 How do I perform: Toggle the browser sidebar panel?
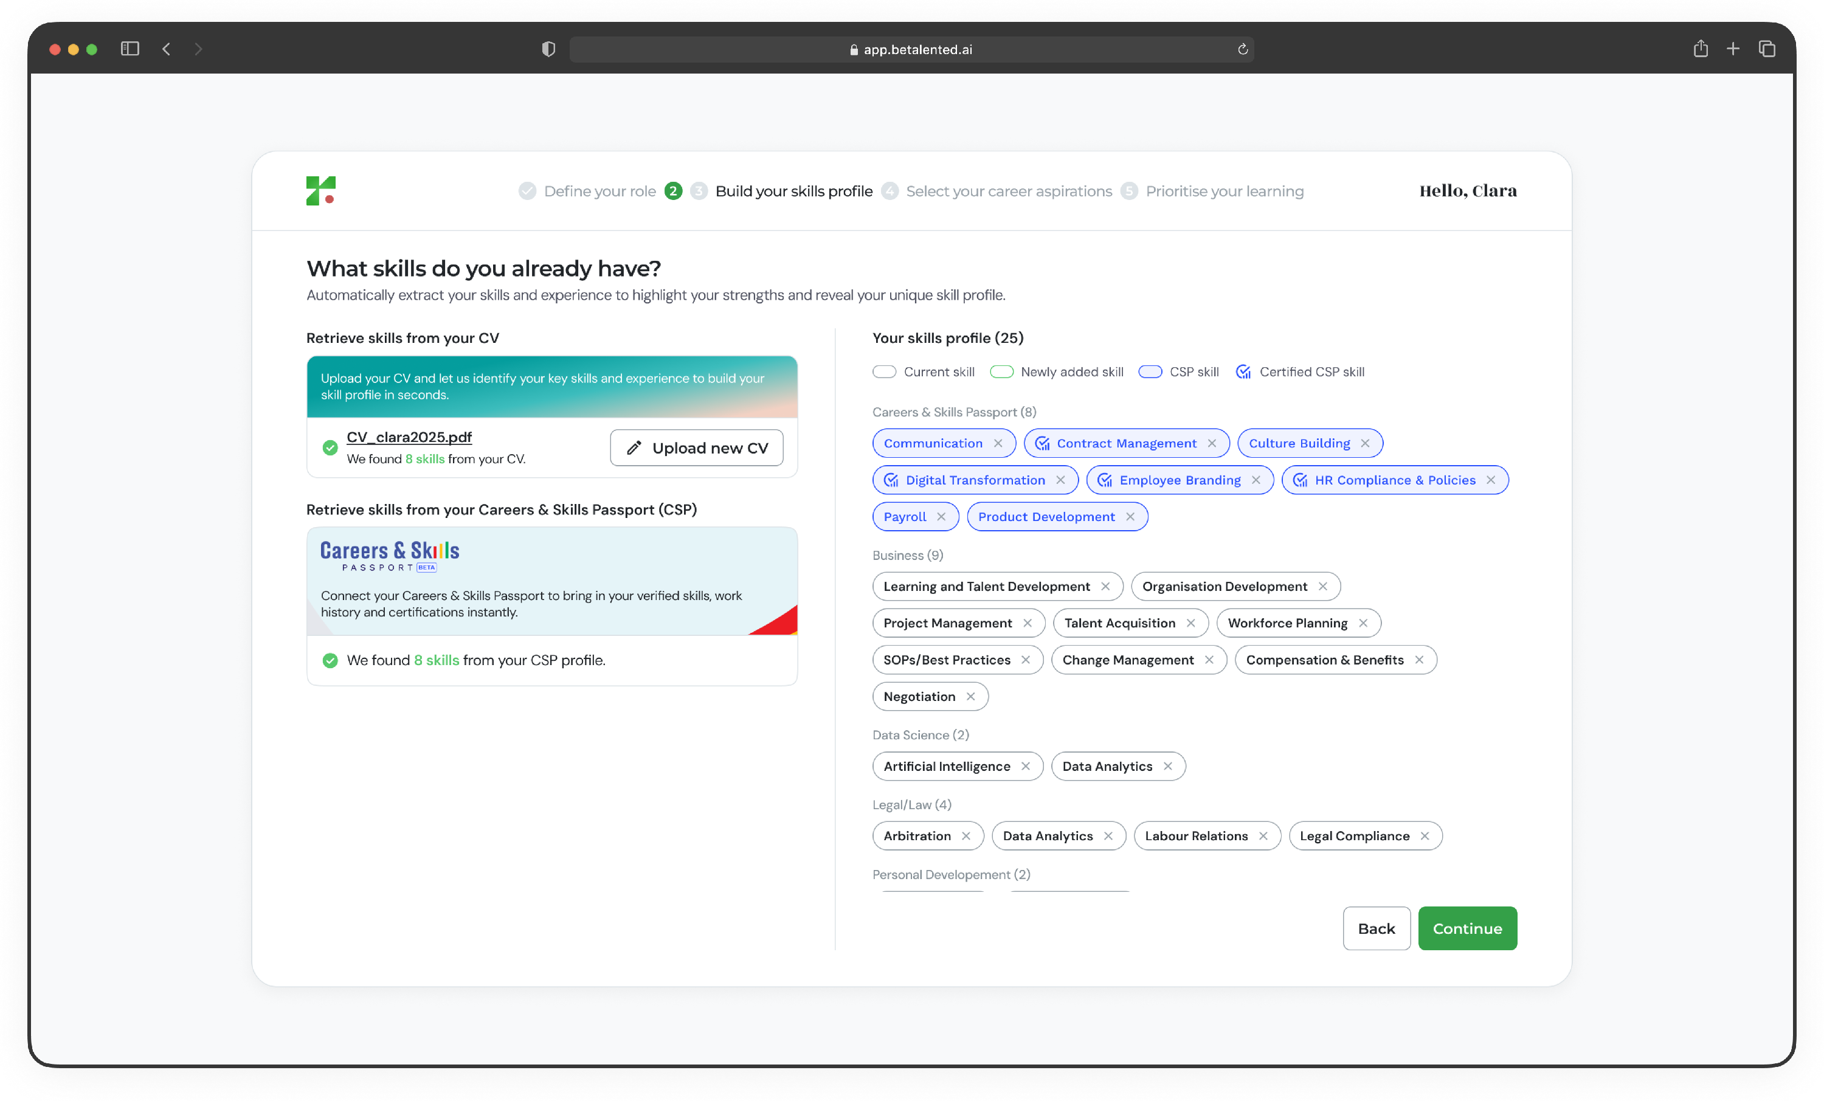130,49
